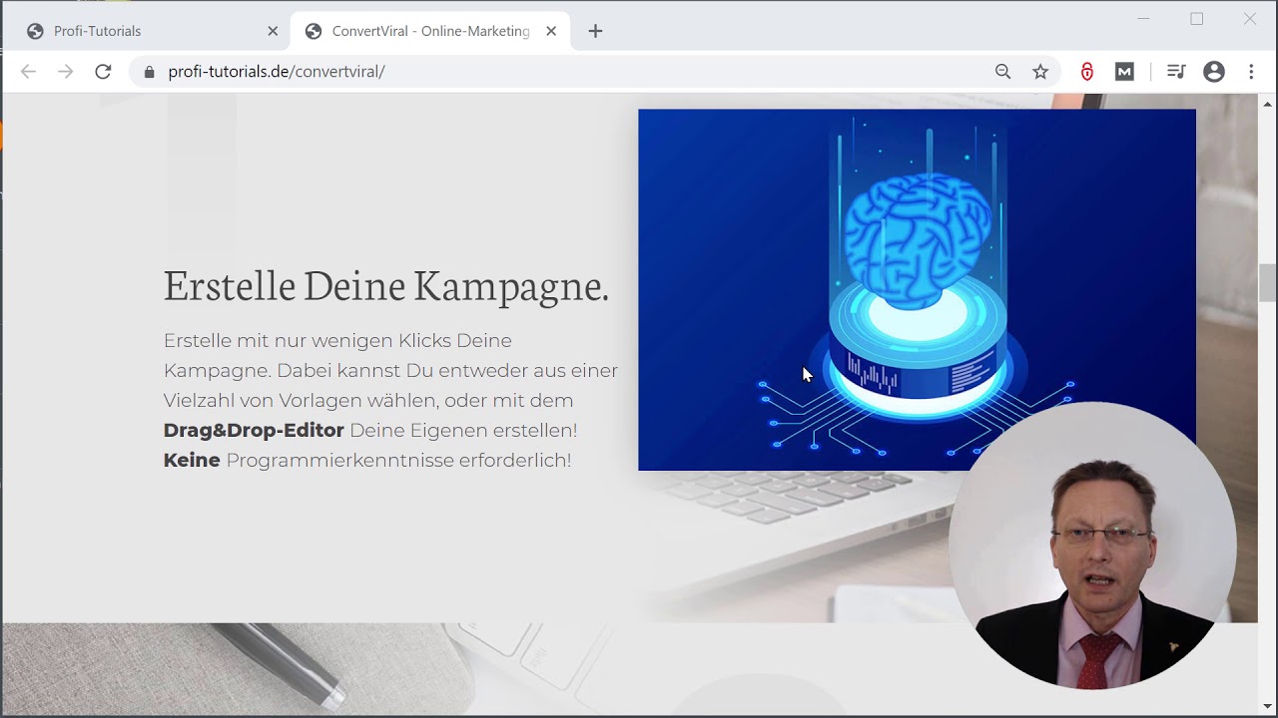Click the browser forward arrow
The width and height of the screenshot is (1278, 718).
(65, 72)
